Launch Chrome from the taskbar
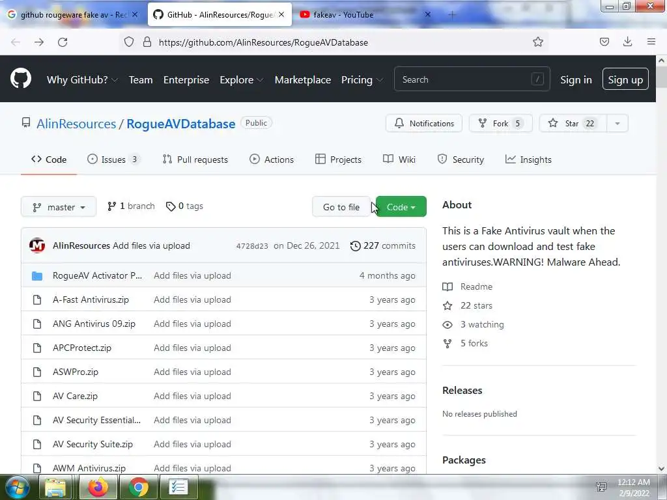Viewport: 667px width, 500px height. pos(139,487)
